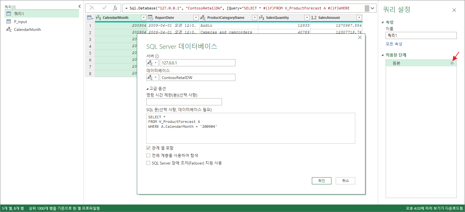Select the CalendarMonth parameter query
The width and height of the screenshot is (465, 212).
point(41,29)
